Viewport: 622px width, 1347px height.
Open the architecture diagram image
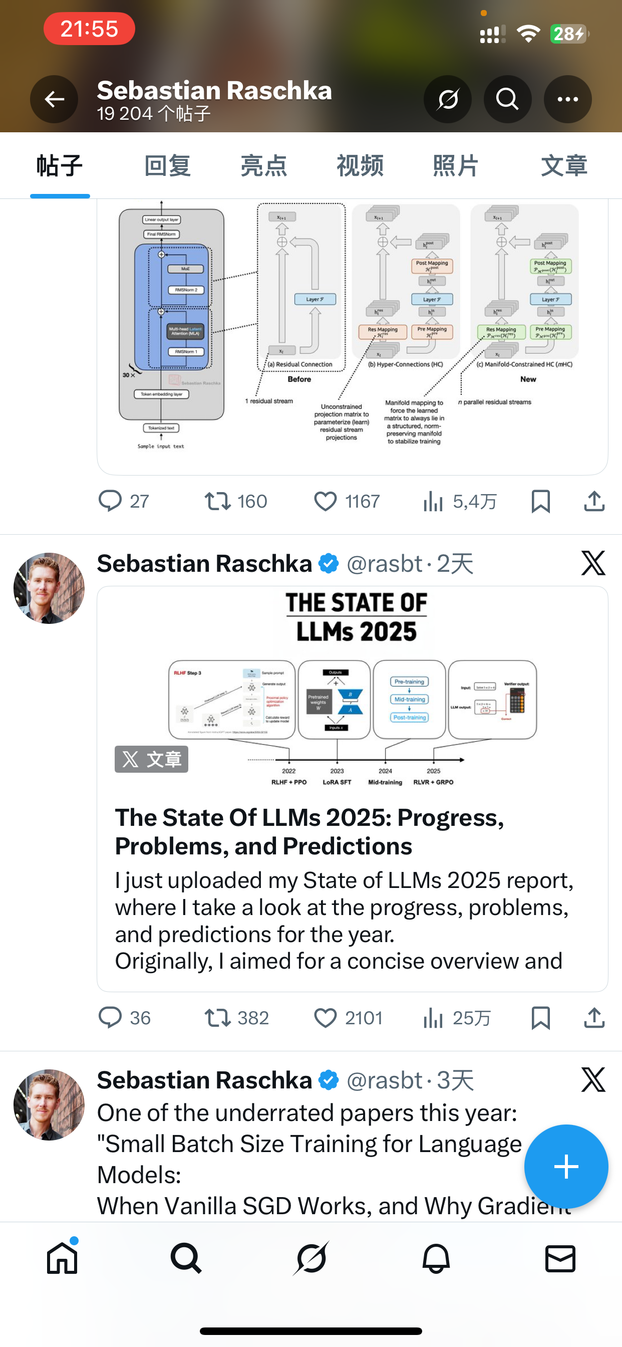[352, 329]
